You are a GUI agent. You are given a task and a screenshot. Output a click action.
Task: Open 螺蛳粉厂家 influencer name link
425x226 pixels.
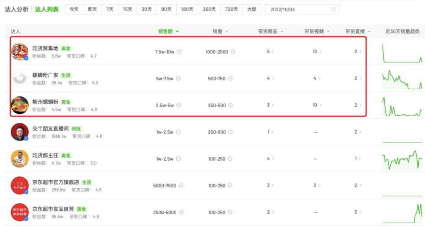tap(45, 75)
